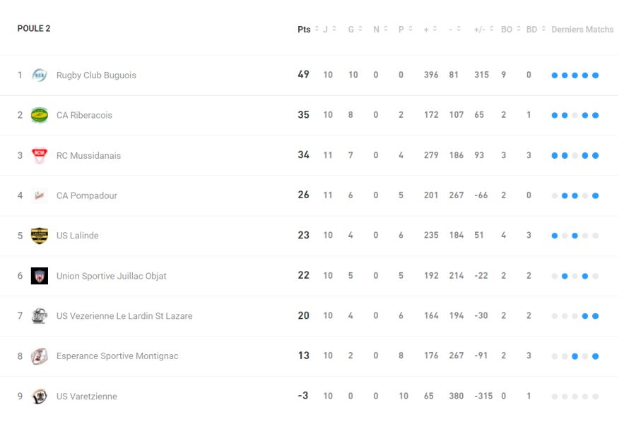This screenshot has width=636, height=424.
Task: Click the Rugby Club Buguois team logo
Action: (x=40, y=75)
